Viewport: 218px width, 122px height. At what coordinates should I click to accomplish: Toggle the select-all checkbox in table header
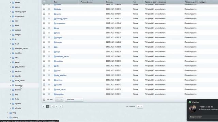pyautogui.click(x=44, y=2)
